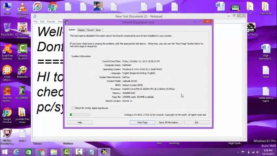Open Avast Free Antivirus desktop icon

coord(7,52)
